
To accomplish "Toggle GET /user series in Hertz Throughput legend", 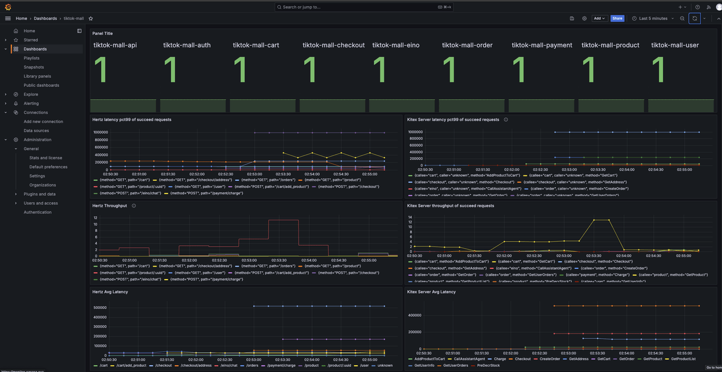I will 200,272.
